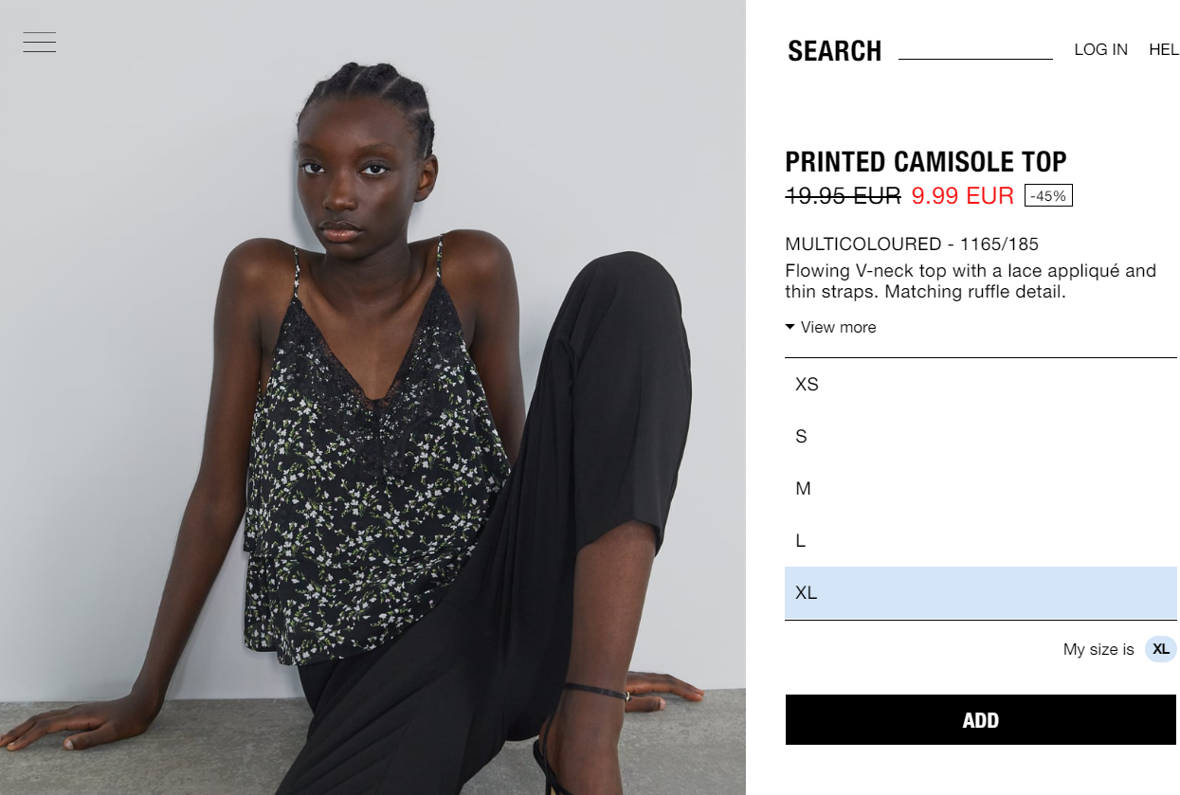
Task: Click the XL badge beside My size is
Action: [x=1161, y=649]
